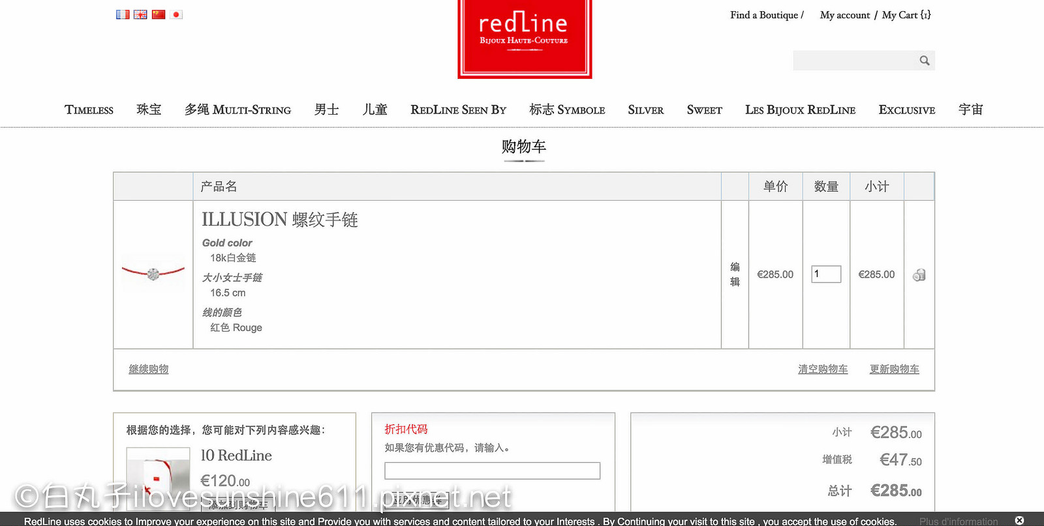
Task: Remove the ILLUSION bracelet via trash icon
Action: coord(919,275)
